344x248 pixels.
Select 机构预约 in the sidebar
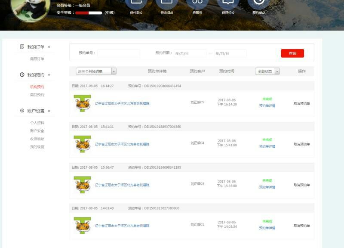click(x=37, y=87)
